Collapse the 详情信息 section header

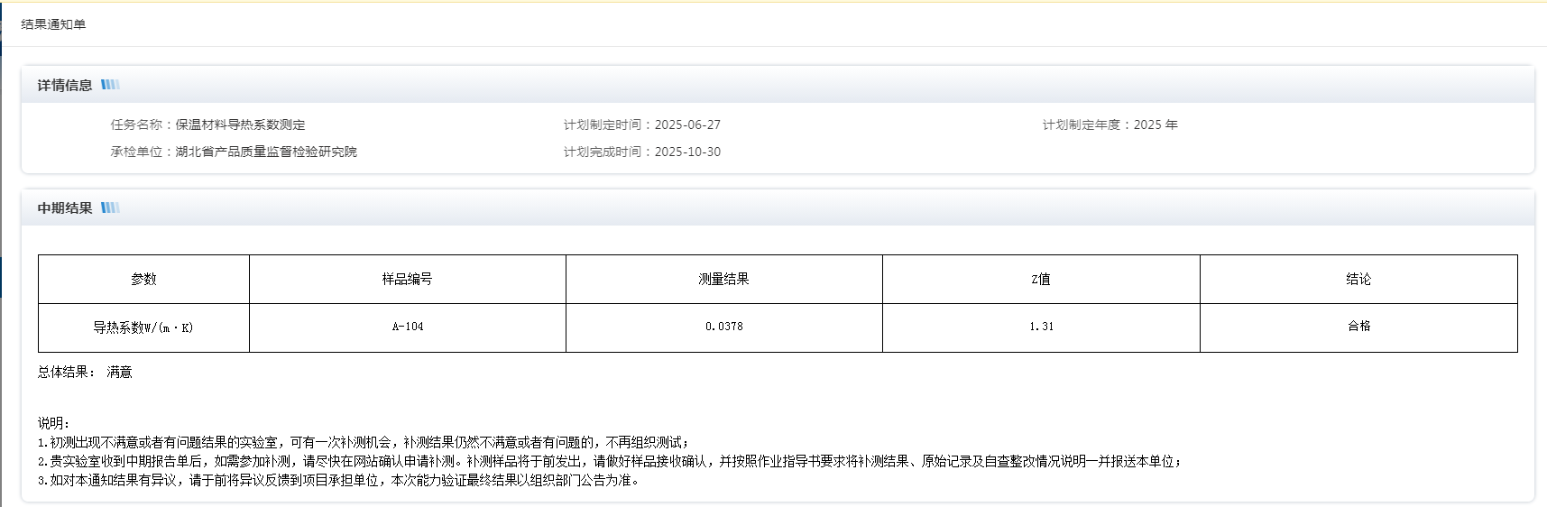coord(65,85)
